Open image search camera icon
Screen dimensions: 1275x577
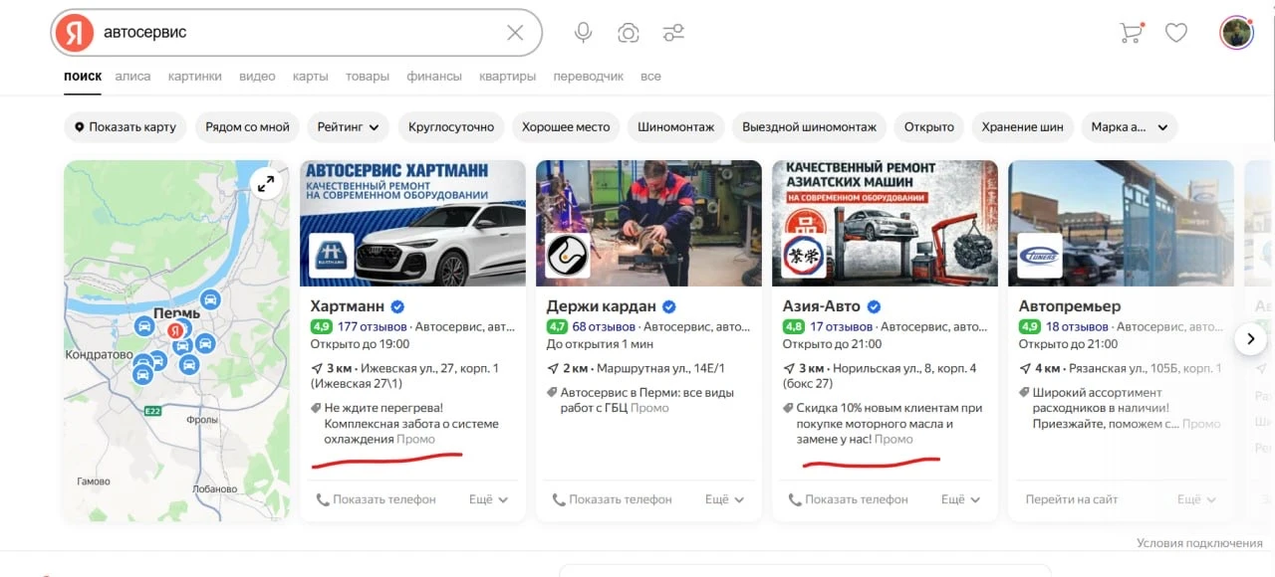click(629, 33)
